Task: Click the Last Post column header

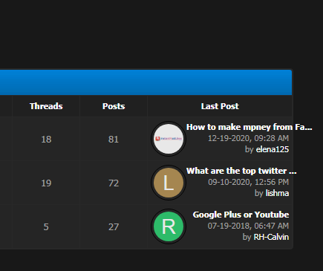Action: 220,106
